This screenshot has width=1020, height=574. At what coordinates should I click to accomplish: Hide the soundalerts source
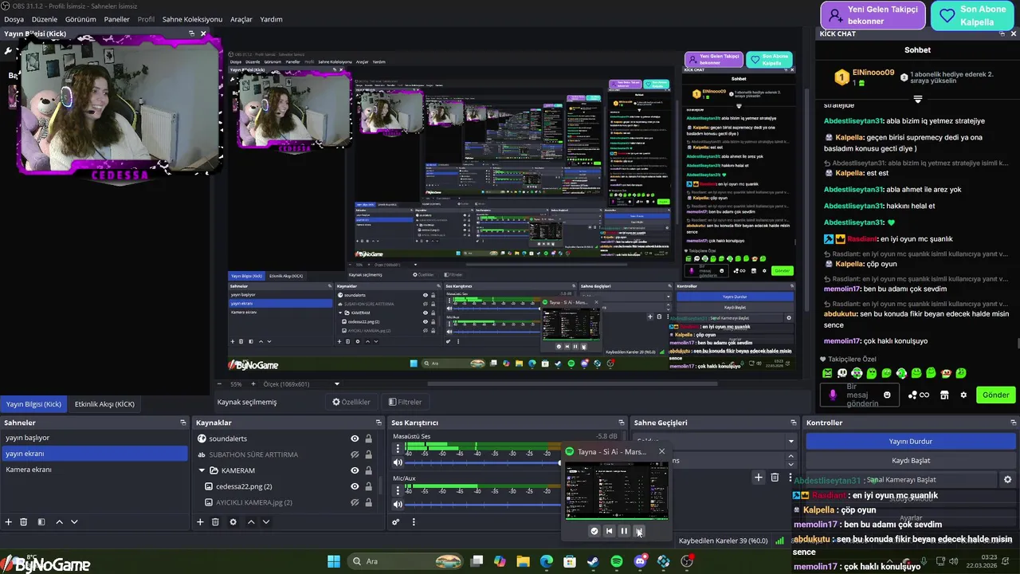355,438
